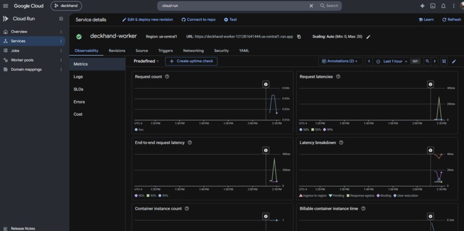
Task: Open more options for Jobs item
Action: pyautogui.click(x=61, y=51)
